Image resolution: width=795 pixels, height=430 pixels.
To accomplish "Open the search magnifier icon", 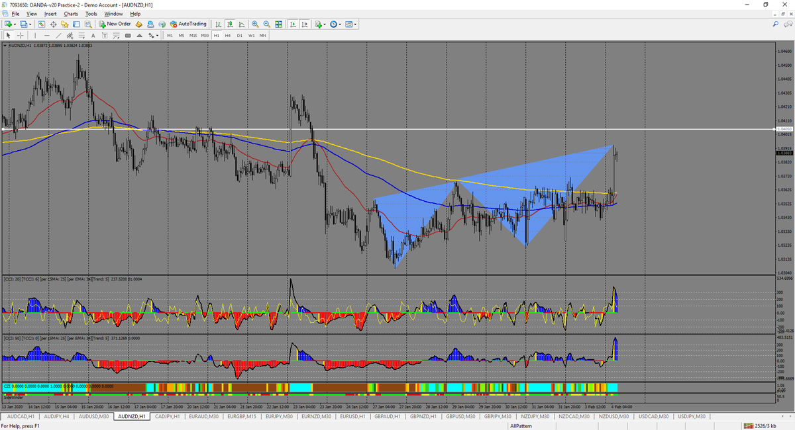I will pos(776,24).
